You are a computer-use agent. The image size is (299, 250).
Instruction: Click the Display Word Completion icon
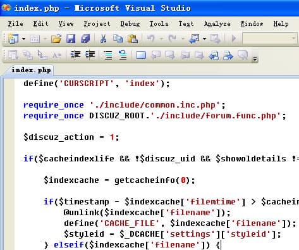57,55
